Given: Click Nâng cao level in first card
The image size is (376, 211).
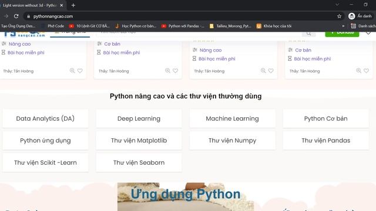Looking at the screenshot, I should tap(19, 44).
